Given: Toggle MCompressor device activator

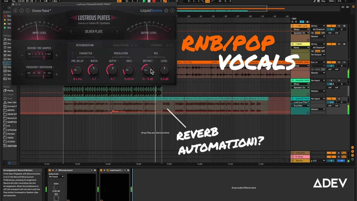Looking at the screenshot, I should click(x=50, y=170).
